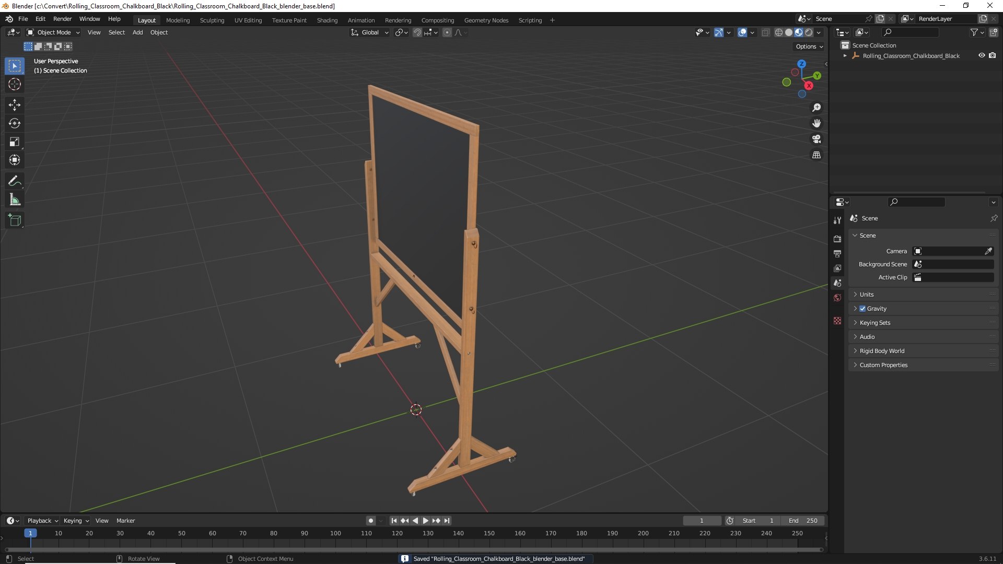Open Render properties tab icon
The width and height of the screenshot is (1003, 564).
837,239
